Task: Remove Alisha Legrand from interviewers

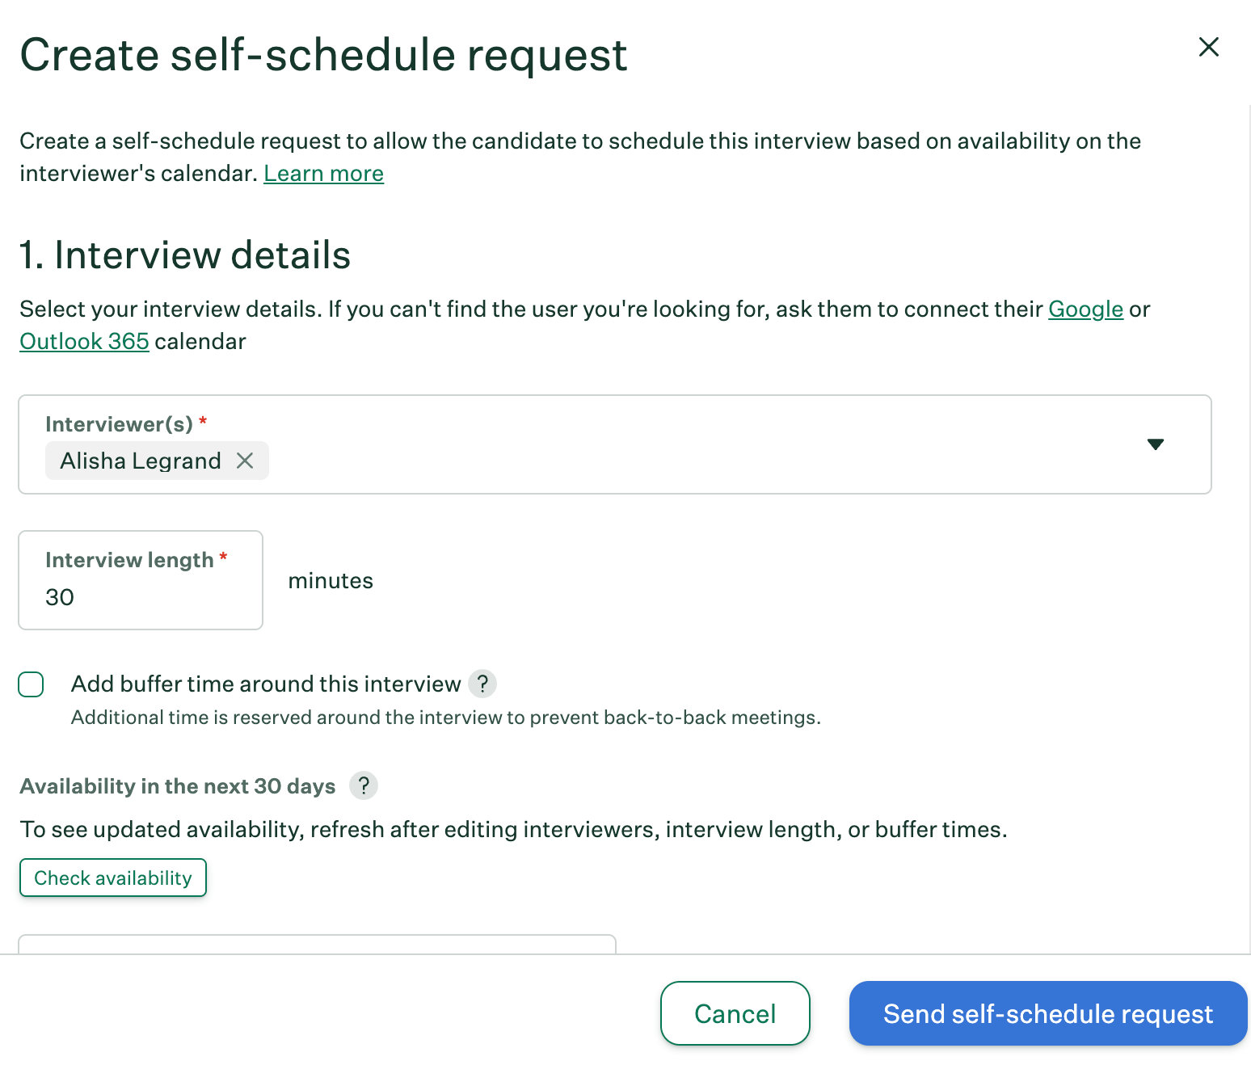Action: point(246,461)
